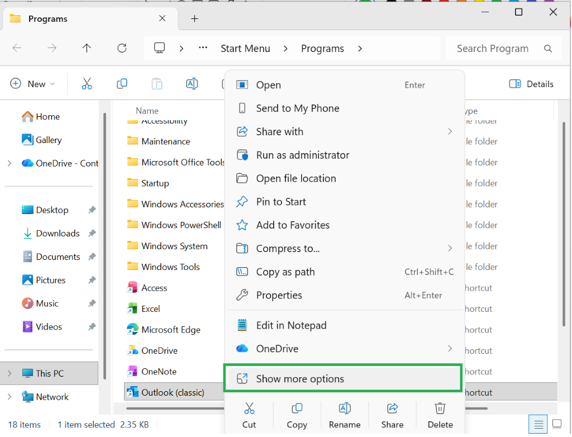Expand the This PC tree node chevron
The height and width of the screenshot is (437, 572).
tap(10, 373)
